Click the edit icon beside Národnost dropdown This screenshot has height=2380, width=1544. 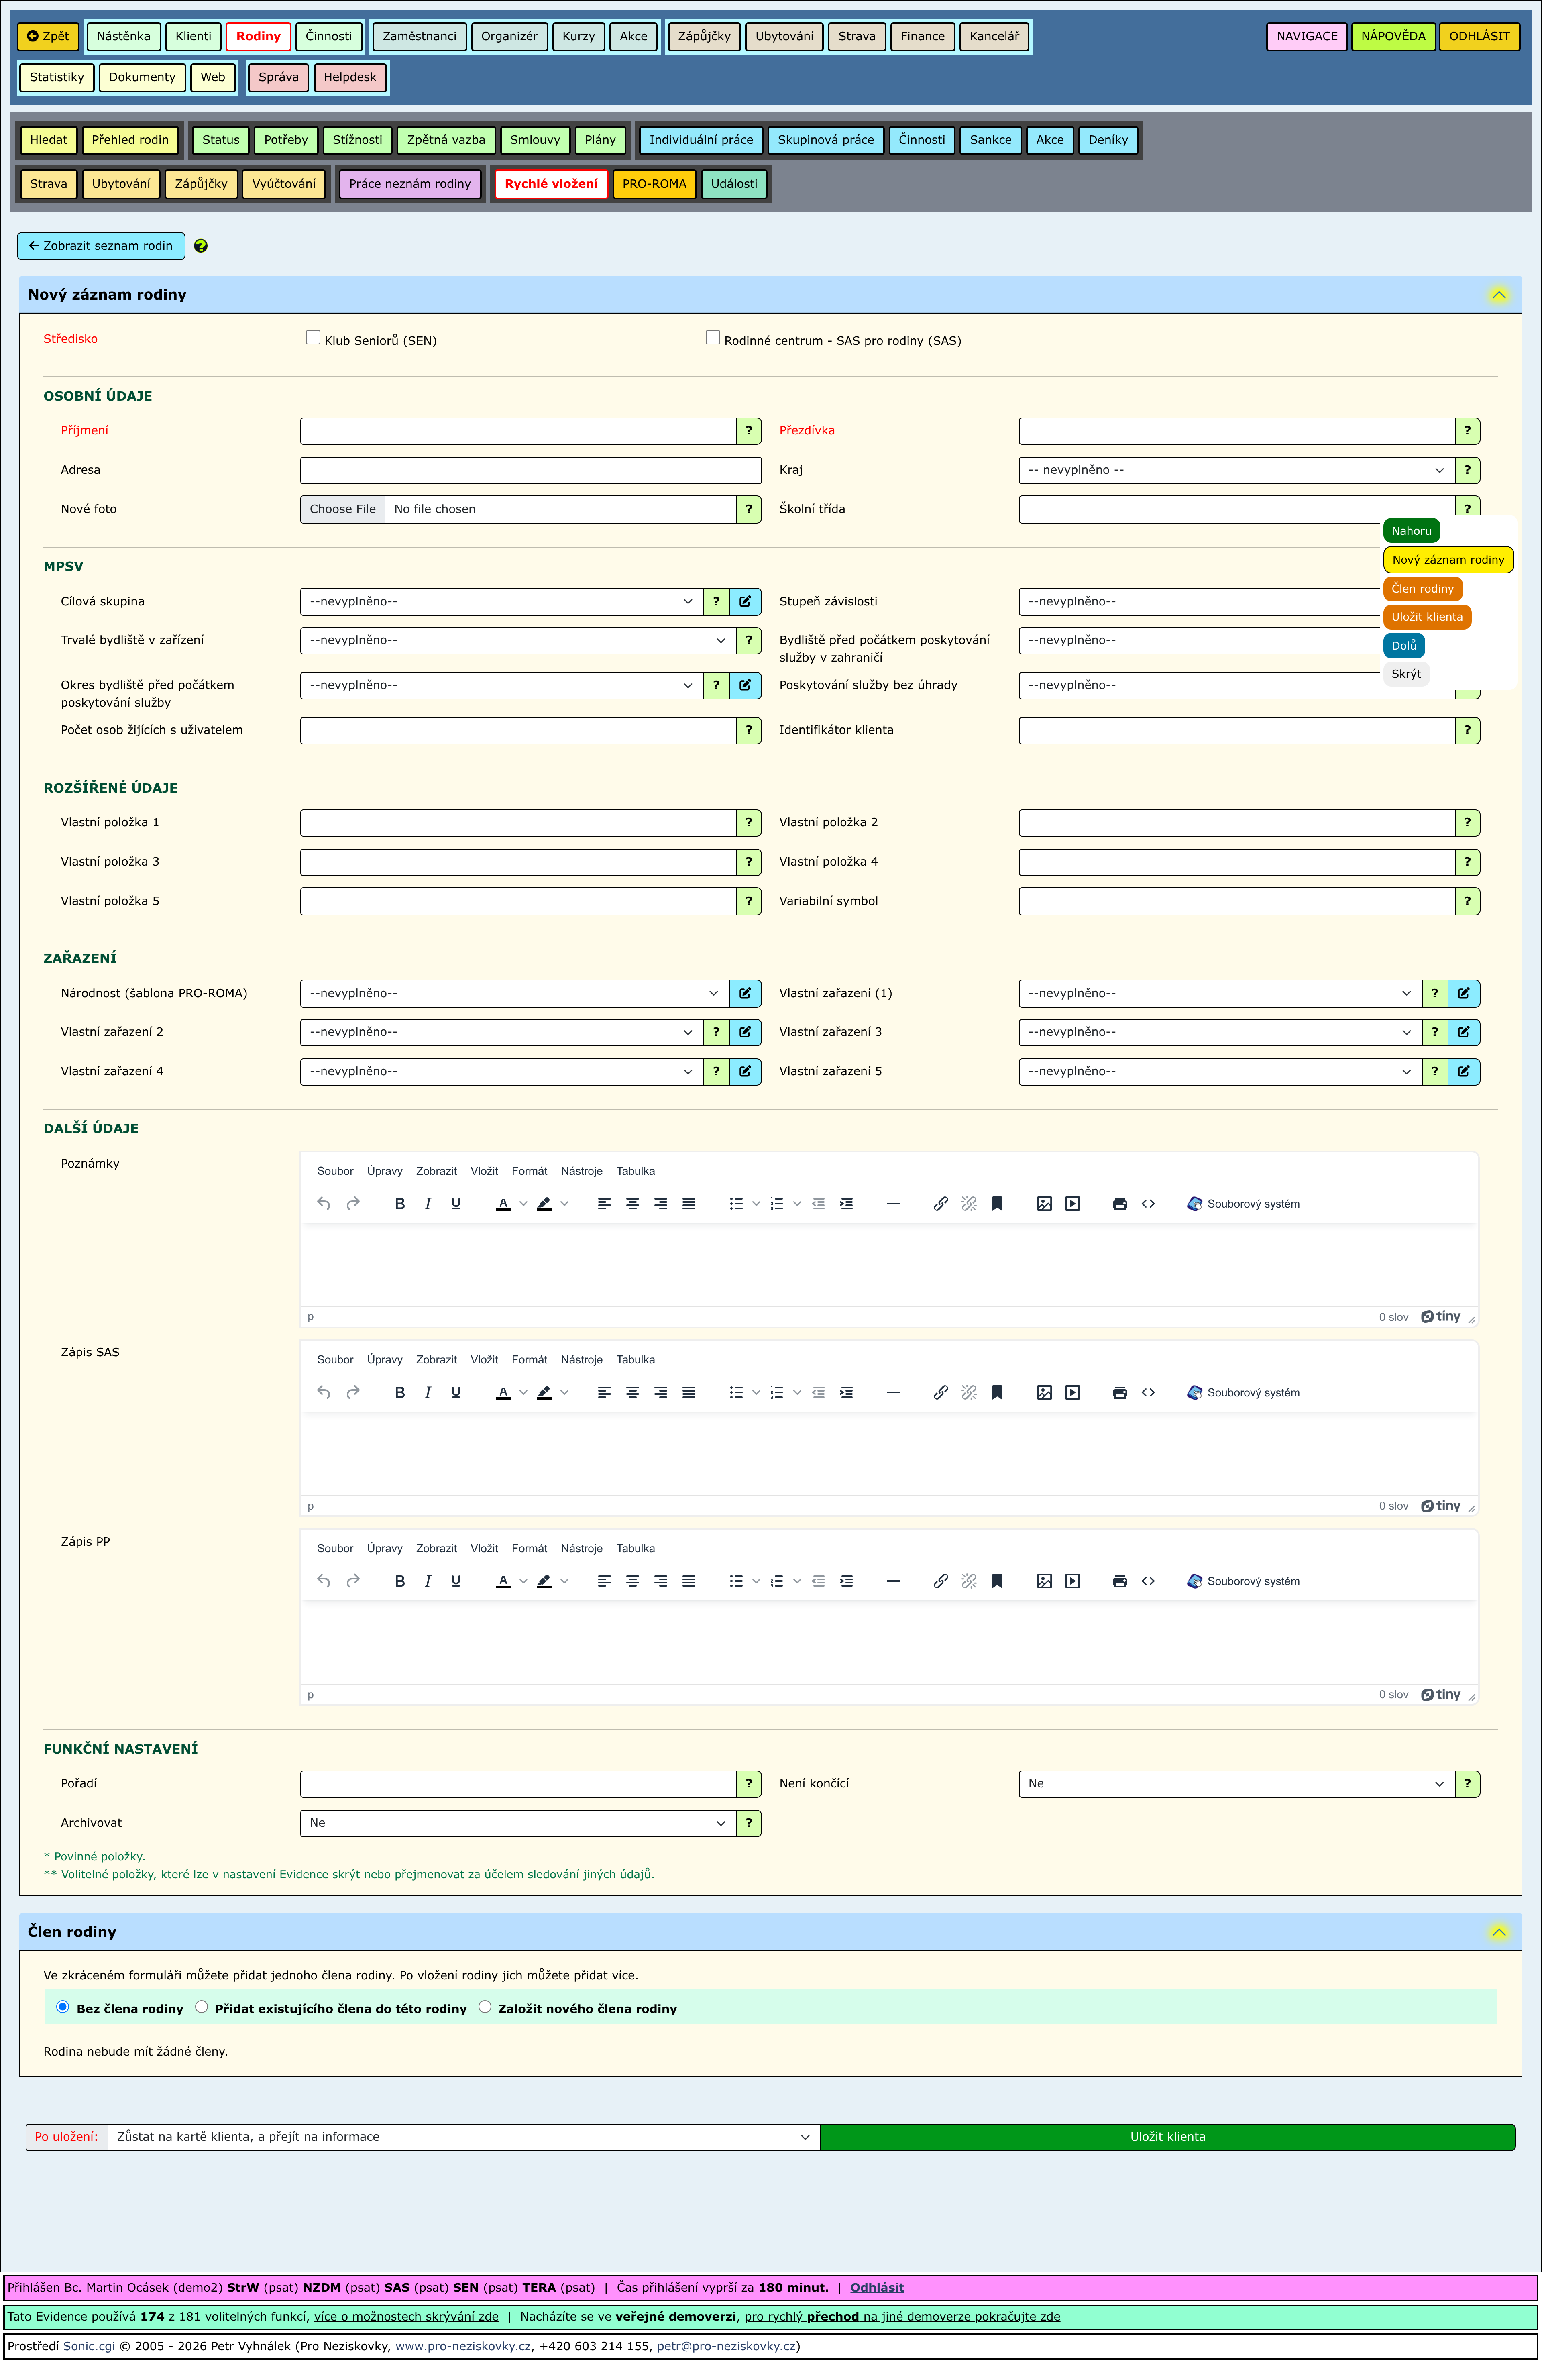[x=745, y=994]
